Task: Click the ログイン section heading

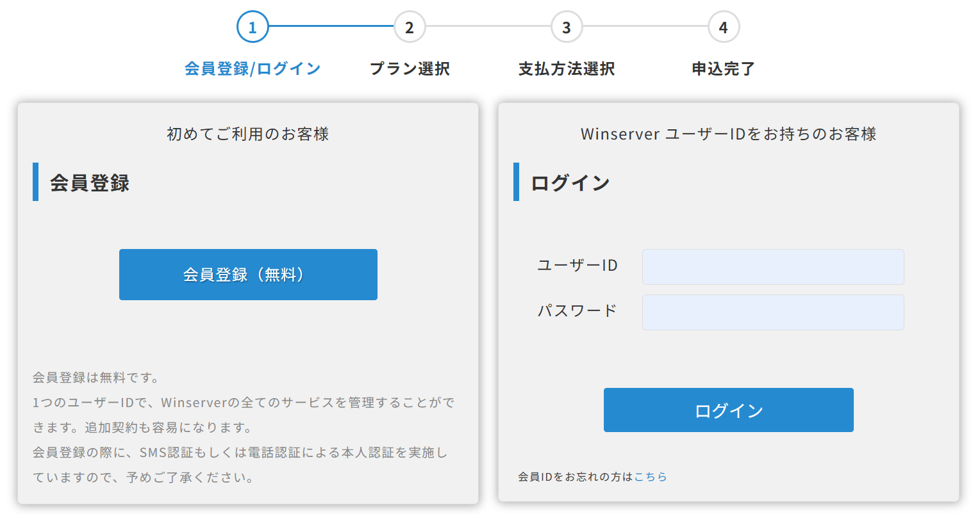Action: (x=570, y=183)
